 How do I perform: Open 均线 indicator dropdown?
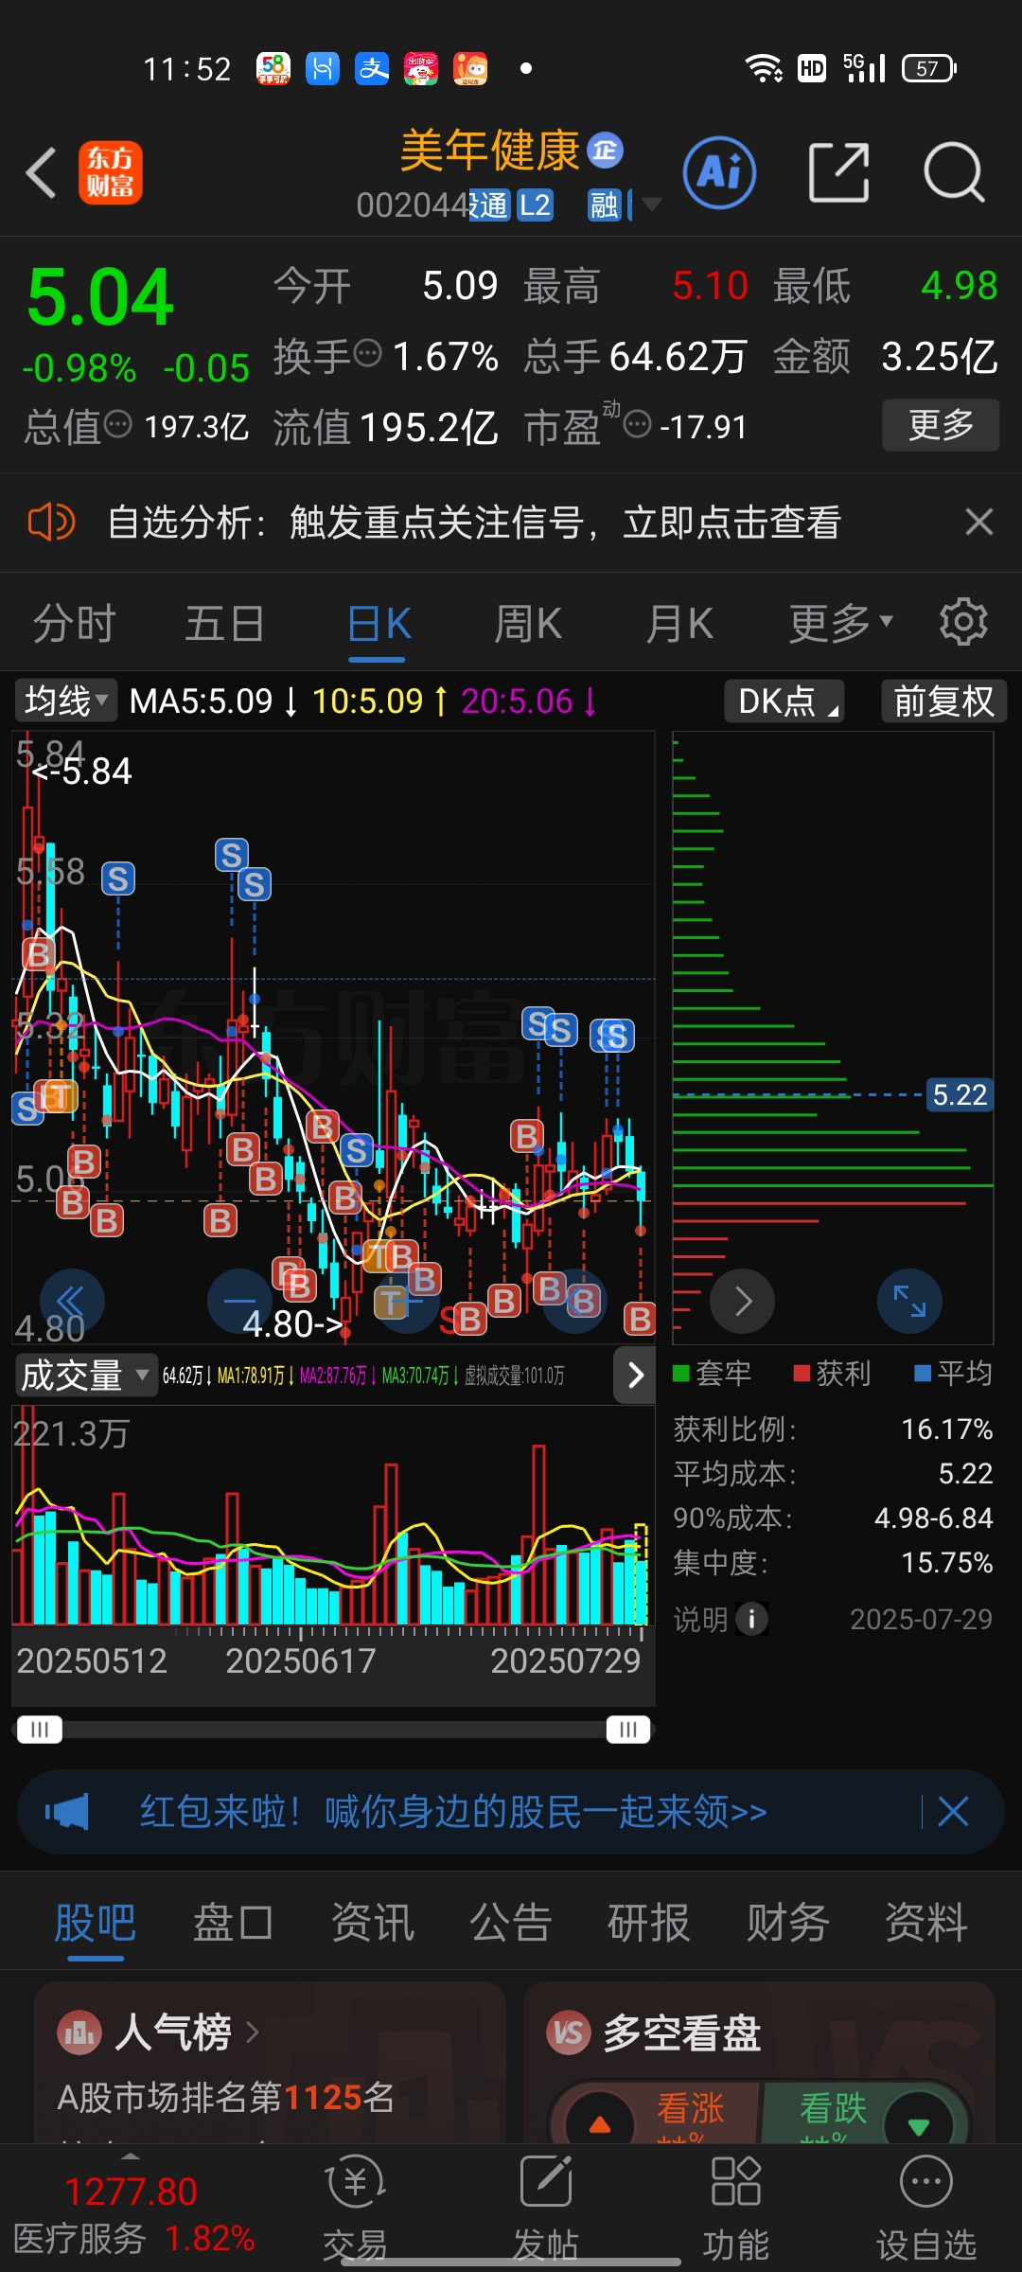[x=66, y=701]
